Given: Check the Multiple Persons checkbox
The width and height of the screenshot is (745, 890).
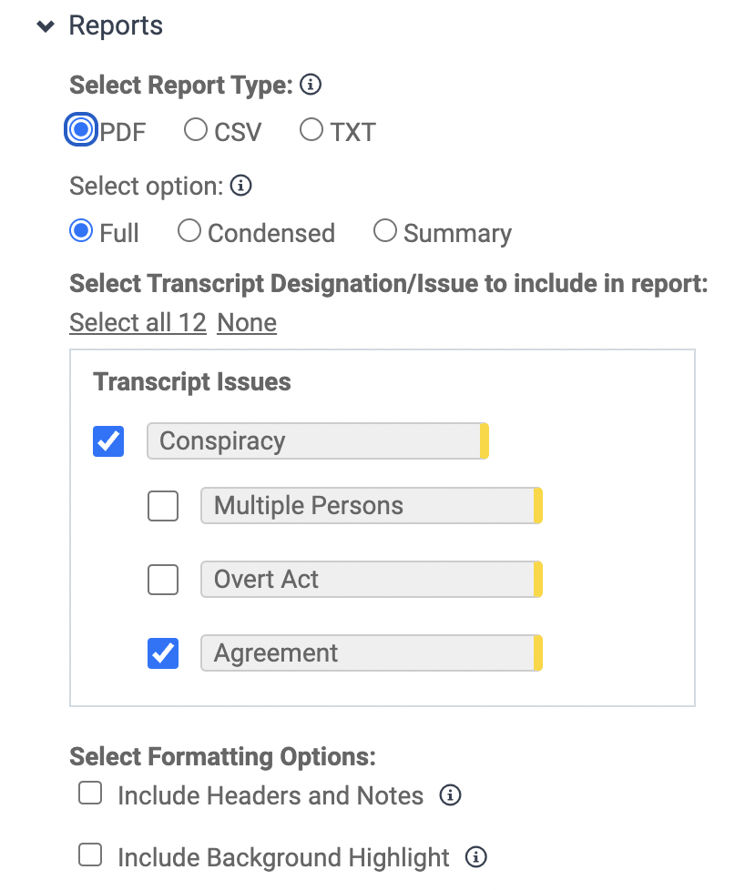Looking at the screenshot, I should click(163, 506).
